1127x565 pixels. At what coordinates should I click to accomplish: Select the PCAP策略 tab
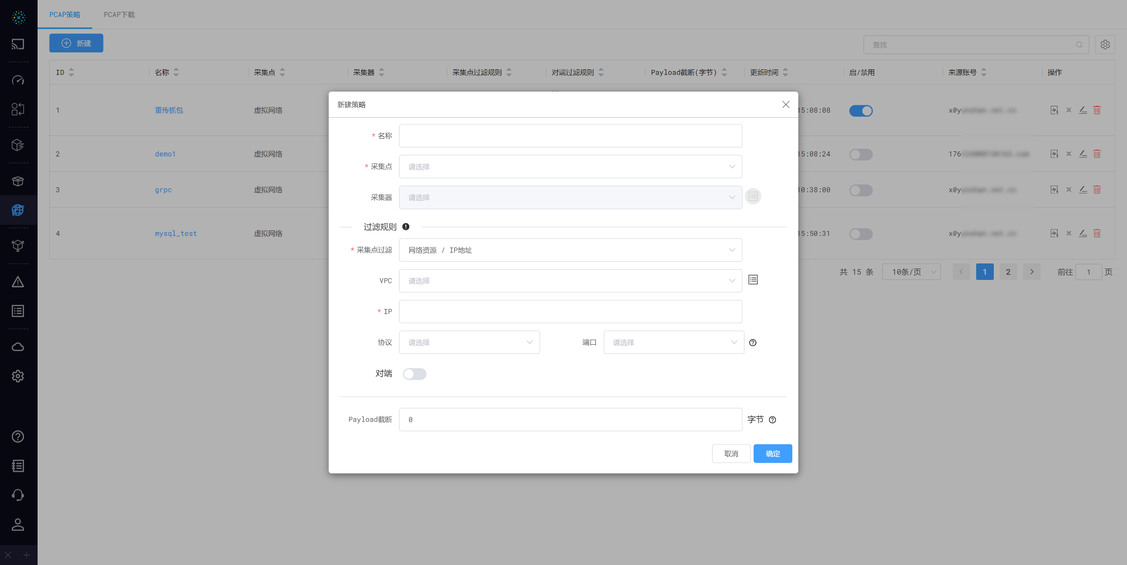pos(65,15)
